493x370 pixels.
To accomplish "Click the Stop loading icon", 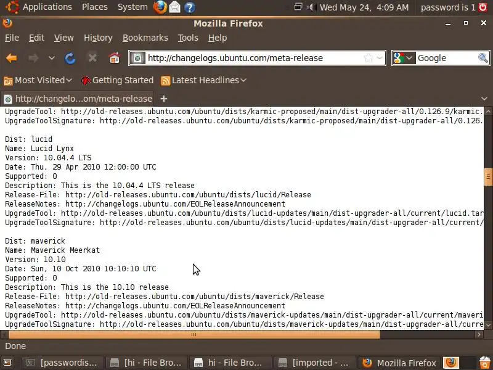I will (92, 58).
